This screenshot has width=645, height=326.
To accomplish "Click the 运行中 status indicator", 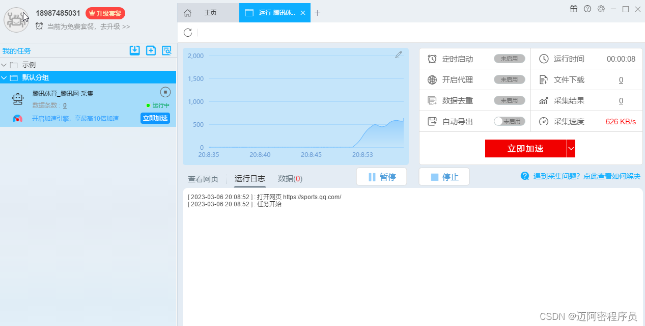I will coord(158,105).
